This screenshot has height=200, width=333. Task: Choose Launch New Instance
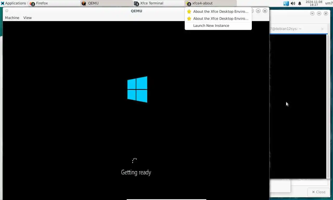[218, 26]
